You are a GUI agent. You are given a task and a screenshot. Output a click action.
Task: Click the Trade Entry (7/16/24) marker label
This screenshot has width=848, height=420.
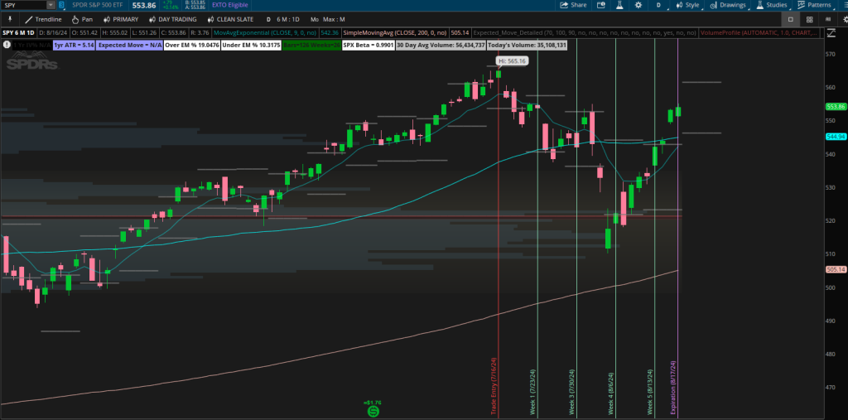(494, 386)
